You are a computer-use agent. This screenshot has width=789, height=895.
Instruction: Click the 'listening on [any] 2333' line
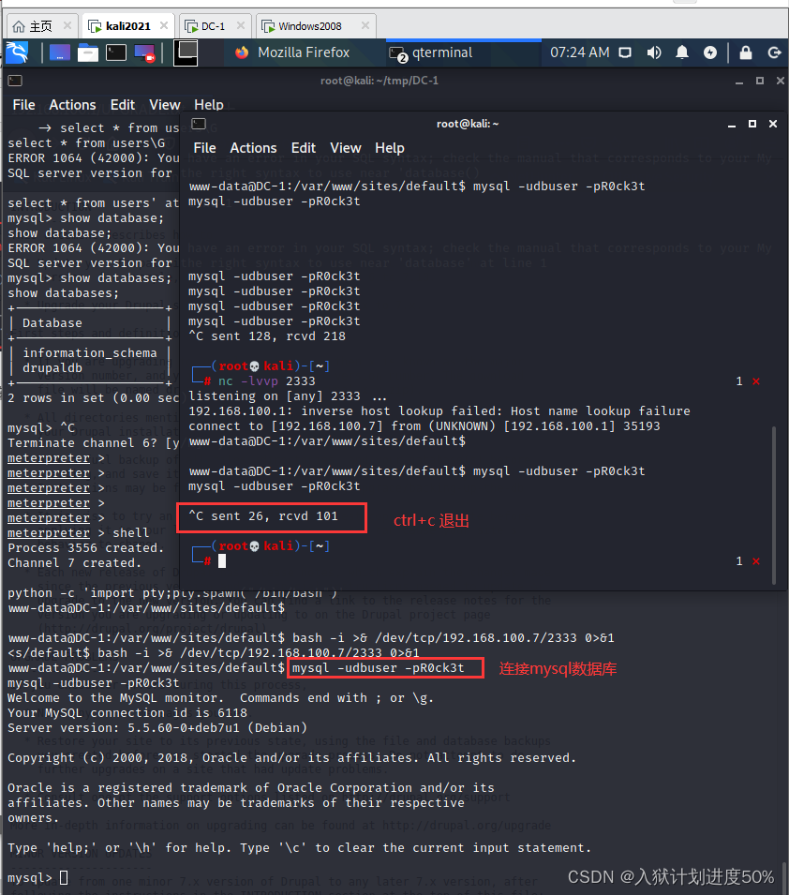click(288, 396)
